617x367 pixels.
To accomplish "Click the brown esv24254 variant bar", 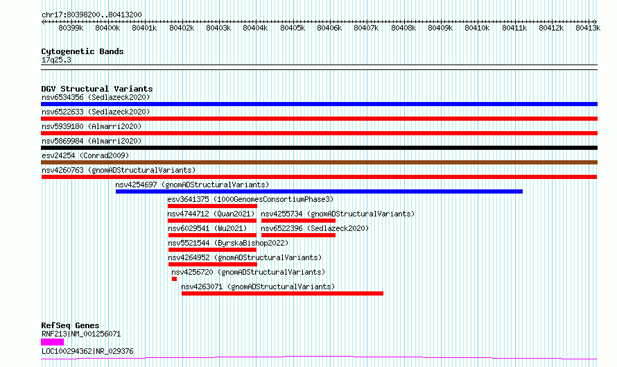I will click(319, 162).
